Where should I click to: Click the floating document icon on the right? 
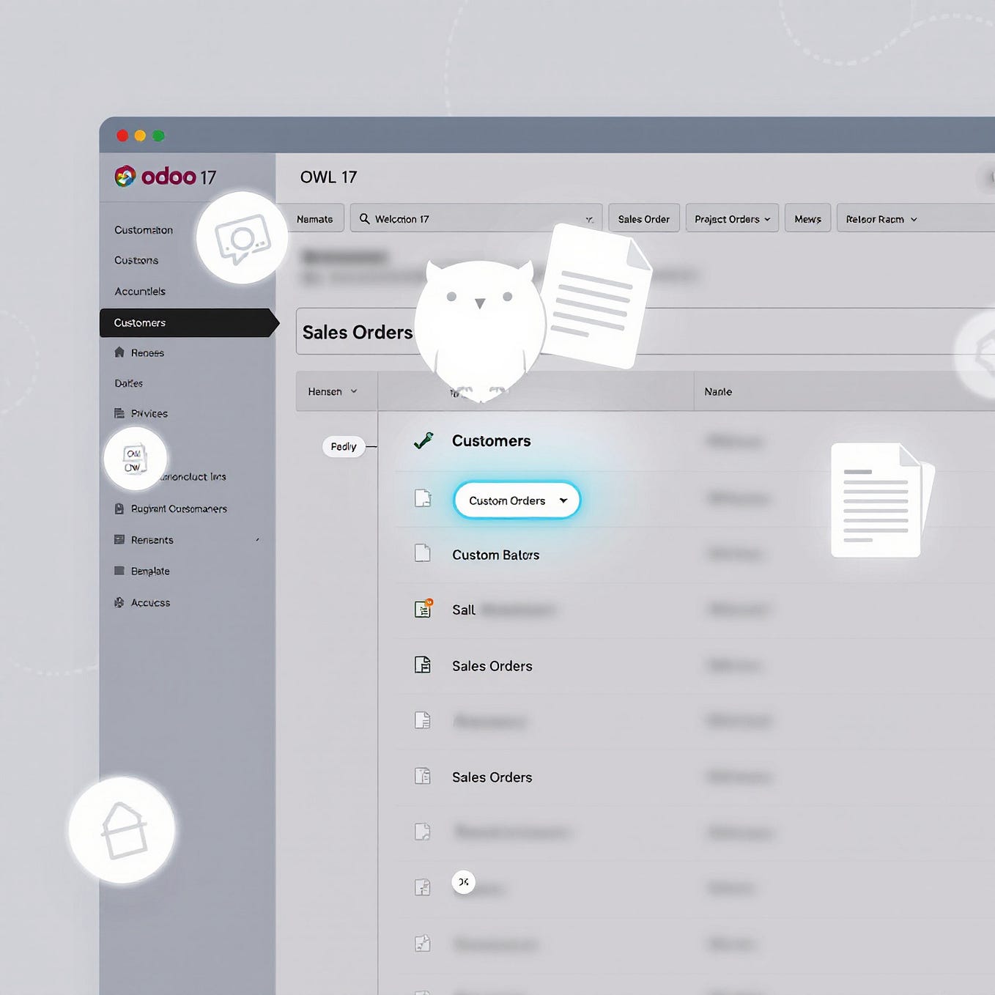(876, 500)
